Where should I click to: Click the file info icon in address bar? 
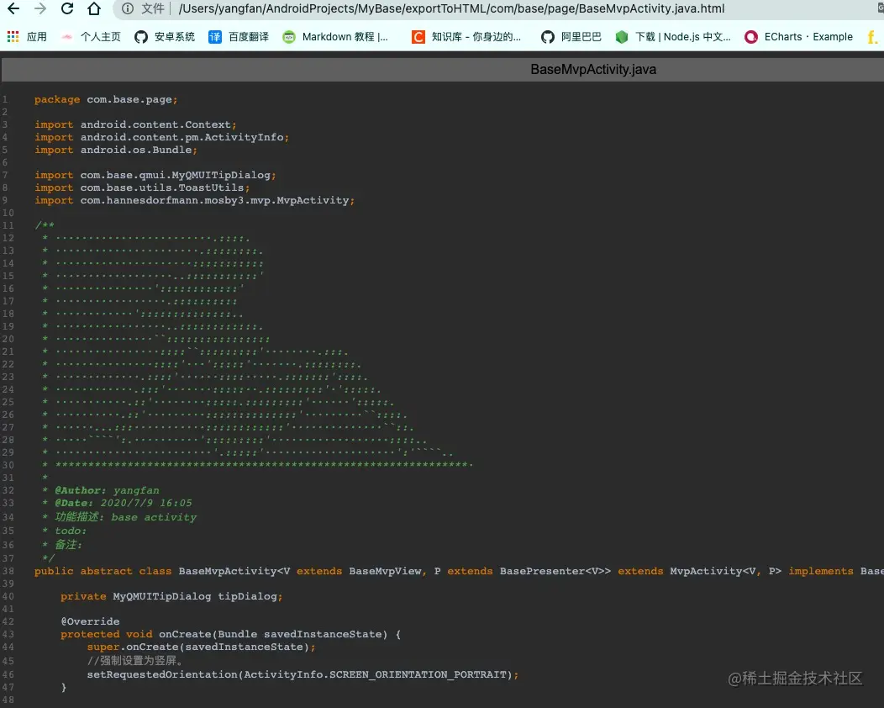click(128, 8)
